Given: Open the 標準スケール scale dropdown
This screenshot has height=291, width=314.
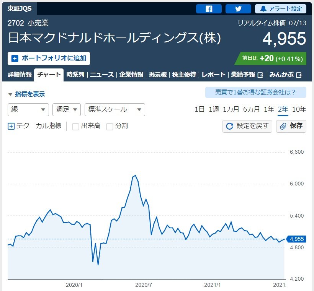Looking at the screenshot, I should point(114,109).
